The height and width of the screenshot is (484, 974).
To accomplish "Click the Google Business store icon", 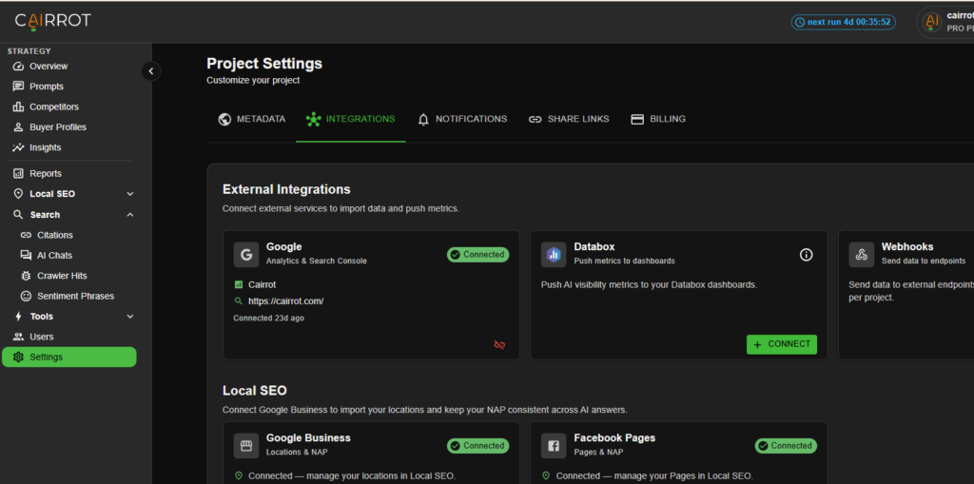I will pos(246,445).
